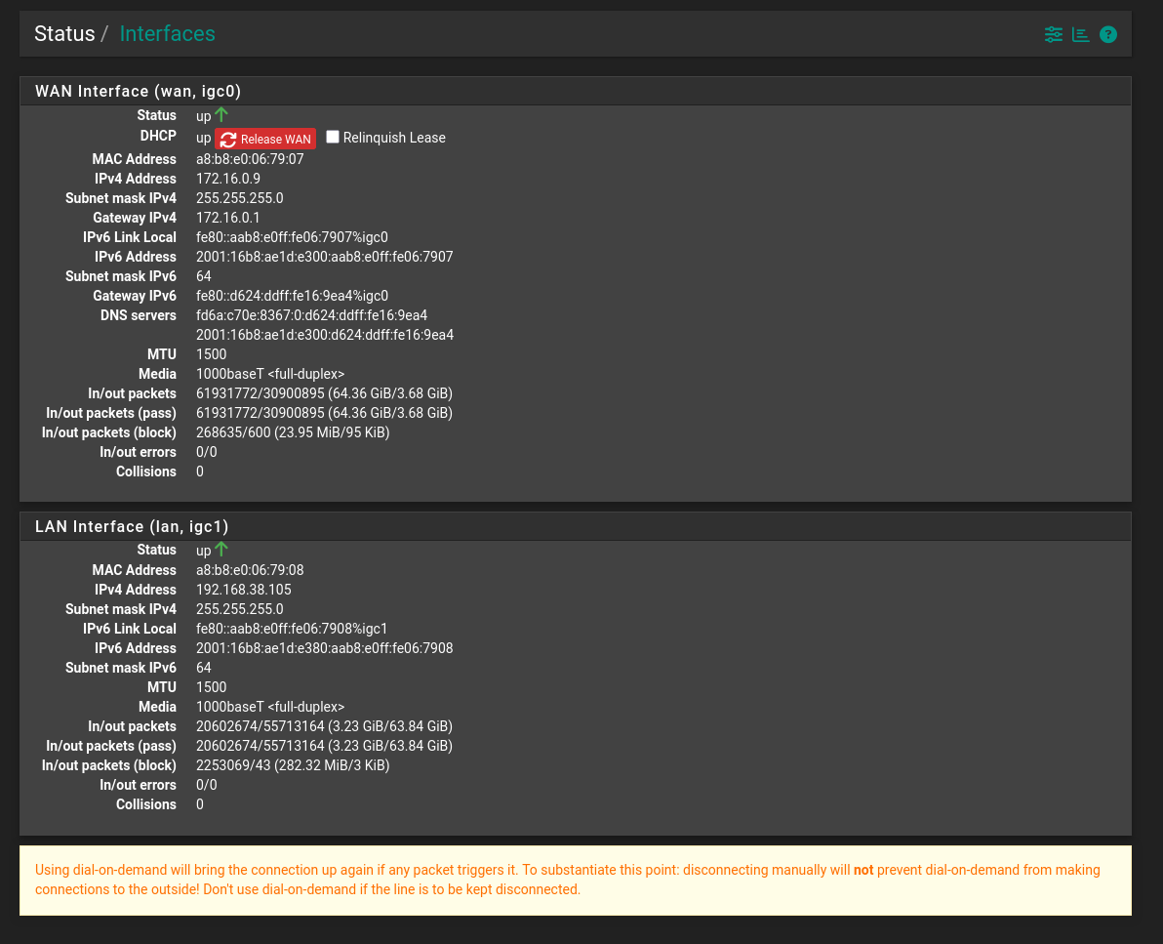1163x944 pixels.
Task: Click the green up arrow for WAN status
Action: click(221, 114)
